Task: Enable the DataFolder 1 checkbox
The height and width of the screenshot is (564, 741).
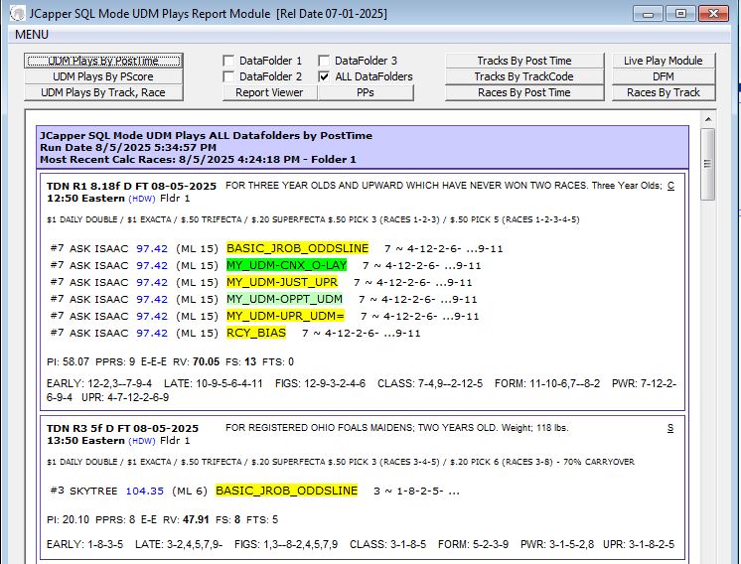Action: coord(228,61)
